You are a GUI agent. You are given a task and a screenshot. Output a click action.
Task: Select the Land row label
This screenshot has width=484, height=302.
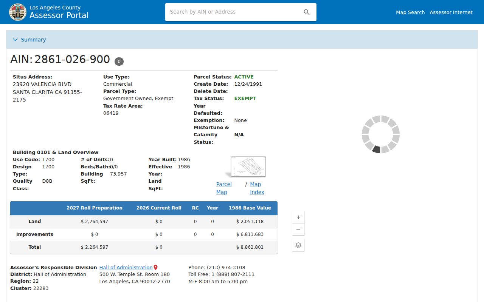35,222
